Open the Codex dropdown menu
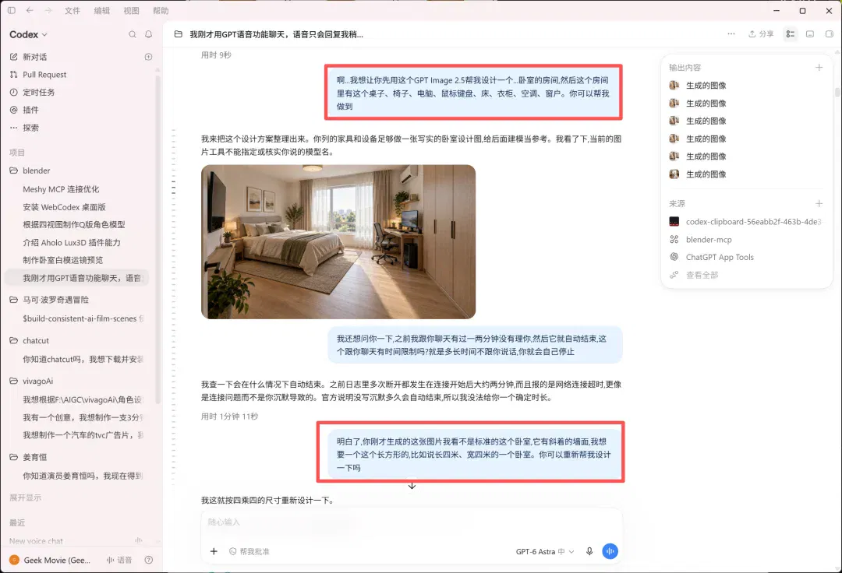The width and height of the screenshot is (842, 573). point(29,34)
